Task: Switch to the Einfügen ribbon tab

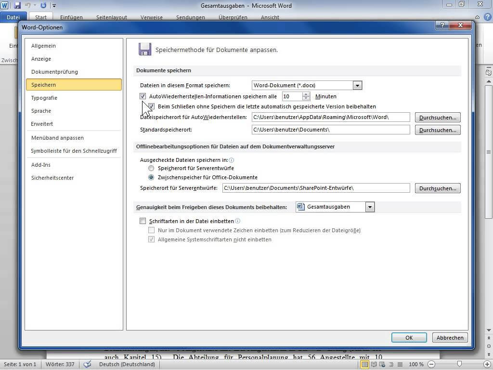Action: click(71, 17)
